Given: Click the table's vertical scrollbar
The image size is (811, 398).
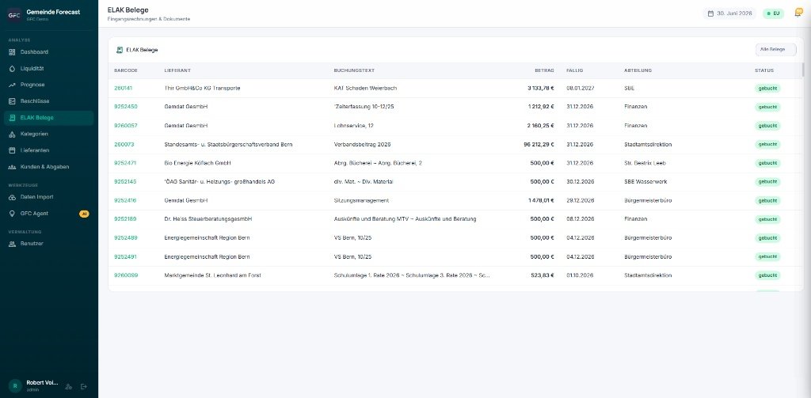Looking at the screenshot, I should coord(802,70).
